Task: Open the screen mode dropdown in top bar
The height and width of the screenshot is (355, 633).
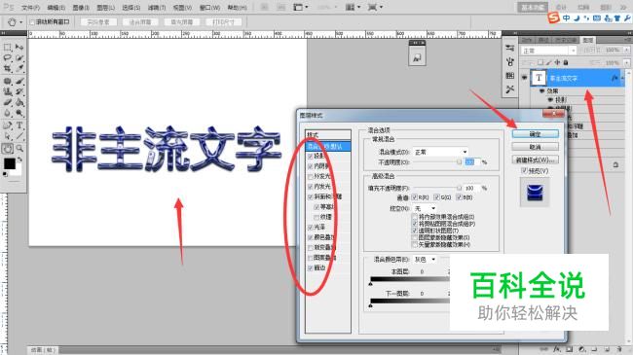Action: (x=376, y=7)
